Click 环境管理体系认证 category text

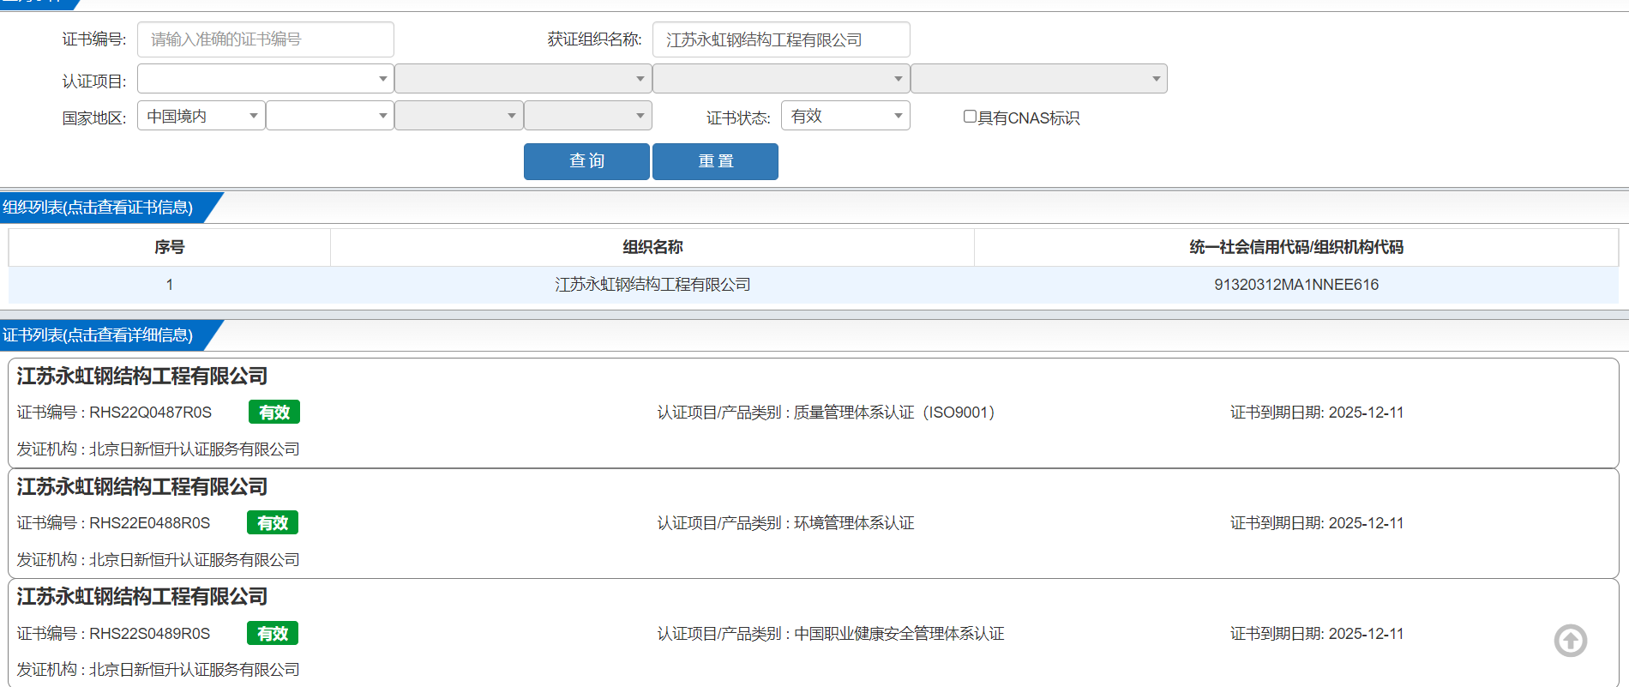pos(854,523)
